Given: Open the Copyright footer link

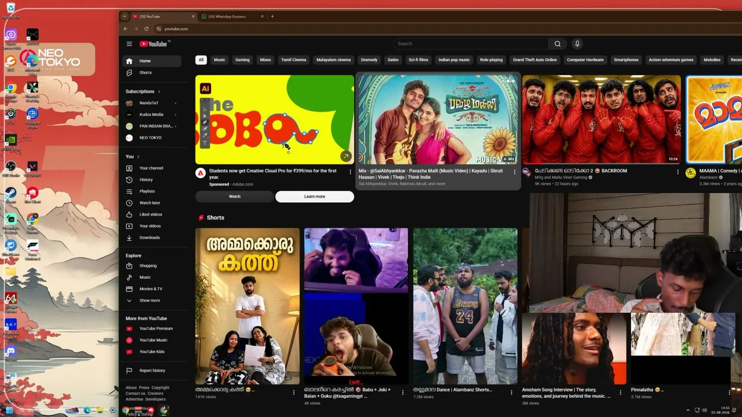Looking at the screenshot, I should pyautogui.click(x=161, y=387).
